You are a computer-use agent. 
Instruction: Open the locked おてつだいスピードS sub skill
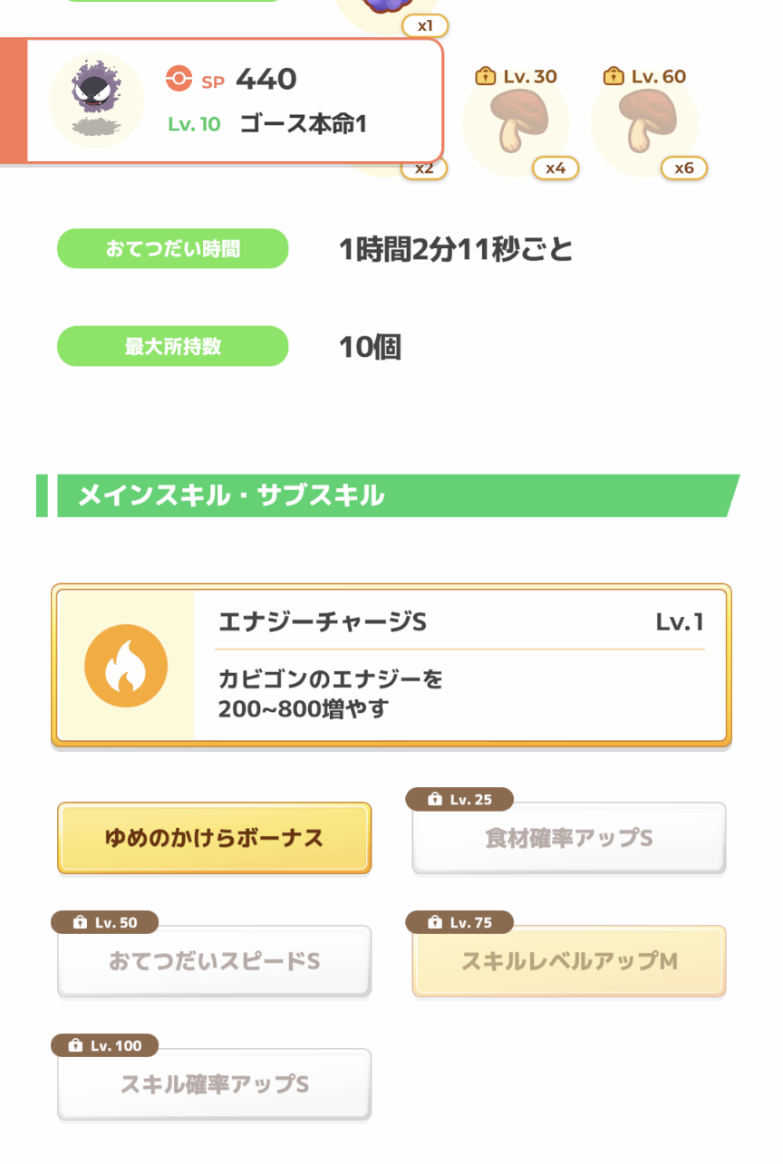tap(214, 961)
